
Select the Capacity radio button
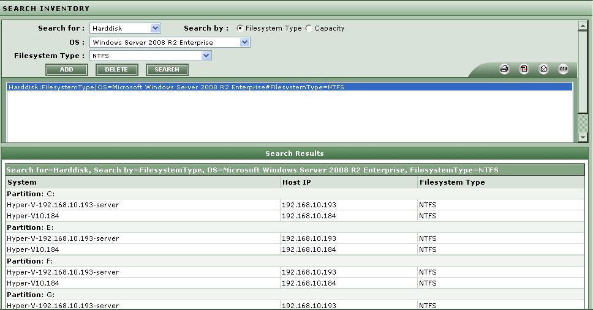pos(309,28)
